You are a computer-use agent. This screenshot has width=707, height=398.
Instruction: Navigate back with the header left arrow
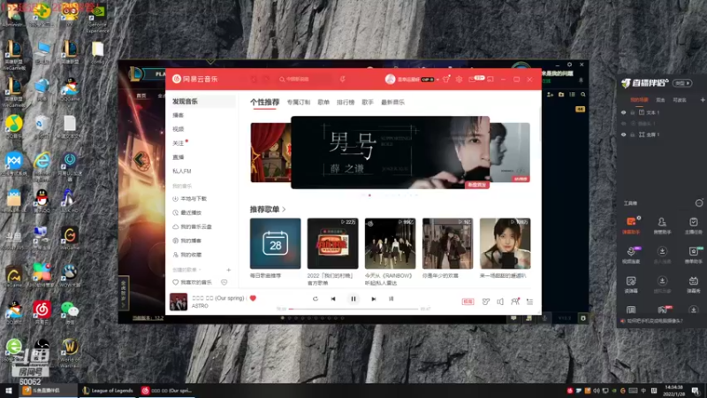pyautogui.click(x=254, y=79)
